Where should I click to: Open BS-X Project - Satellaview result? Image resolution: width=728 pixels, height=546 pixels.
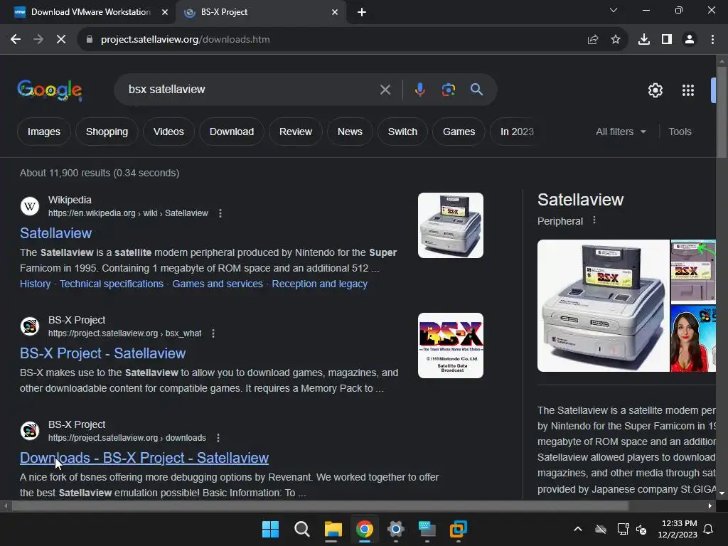pos(102,353)
